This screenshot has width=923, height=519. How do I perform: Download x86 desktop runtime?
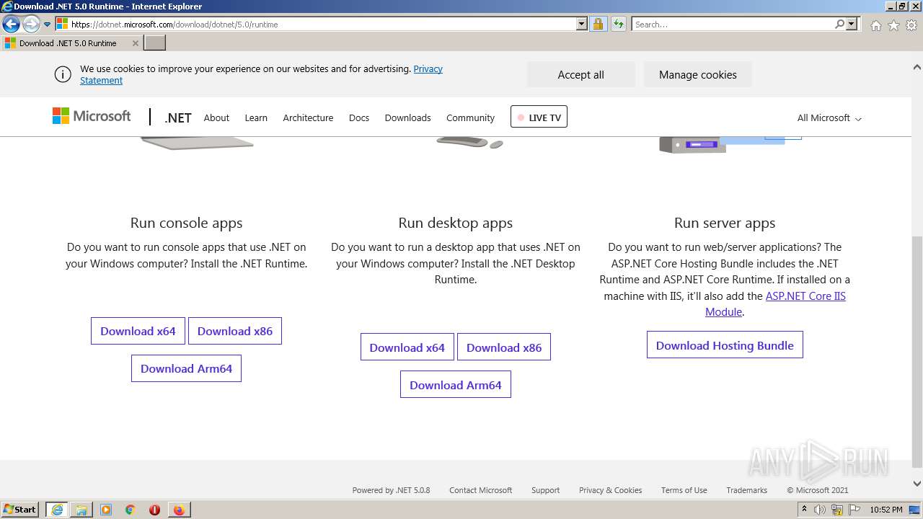[x=504, y=347]
